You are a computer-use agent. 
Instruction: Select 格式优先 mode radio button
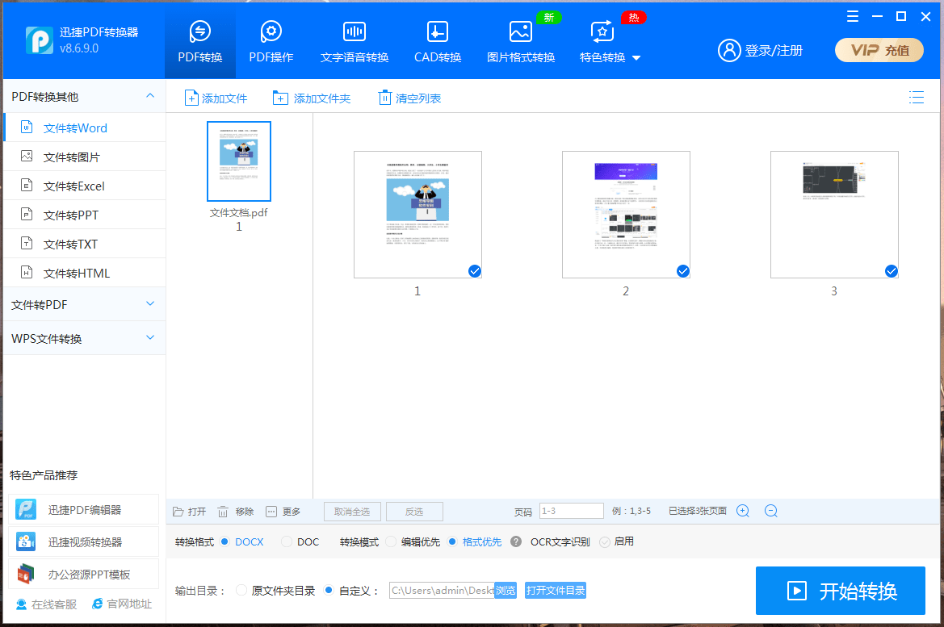click(x=452, y=541)
